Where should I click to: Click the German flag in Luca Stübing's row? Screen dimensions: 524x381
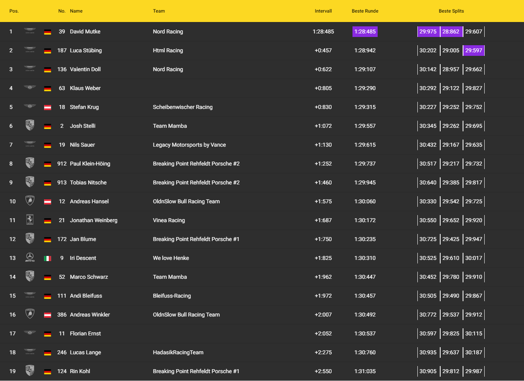[x=48, y=51]
